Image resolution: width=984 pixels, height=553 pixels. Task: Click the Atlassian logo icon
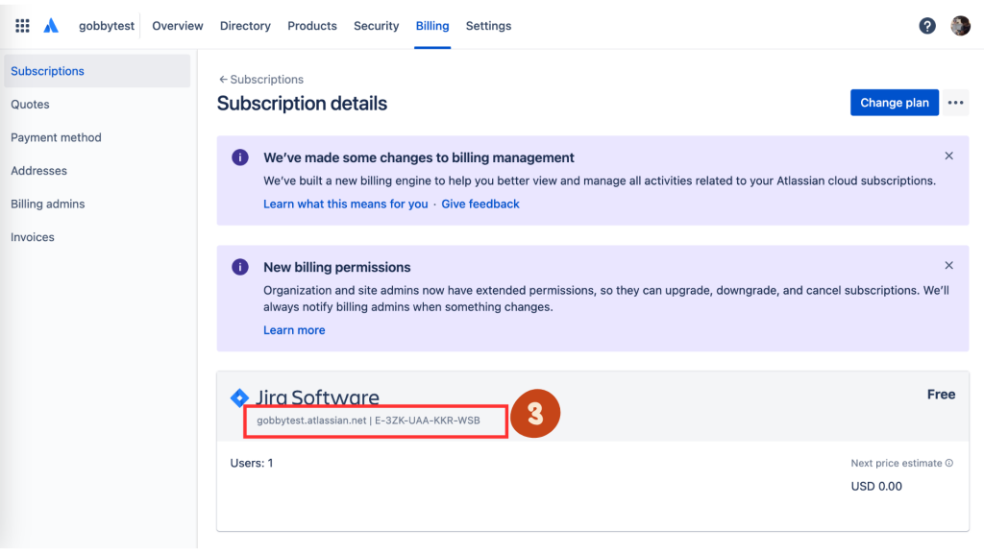click(x=52, y=26)
